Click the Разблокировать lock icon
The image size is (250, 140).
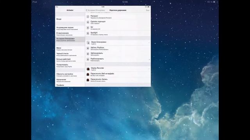pyautogui.click(x=88, y=59)
